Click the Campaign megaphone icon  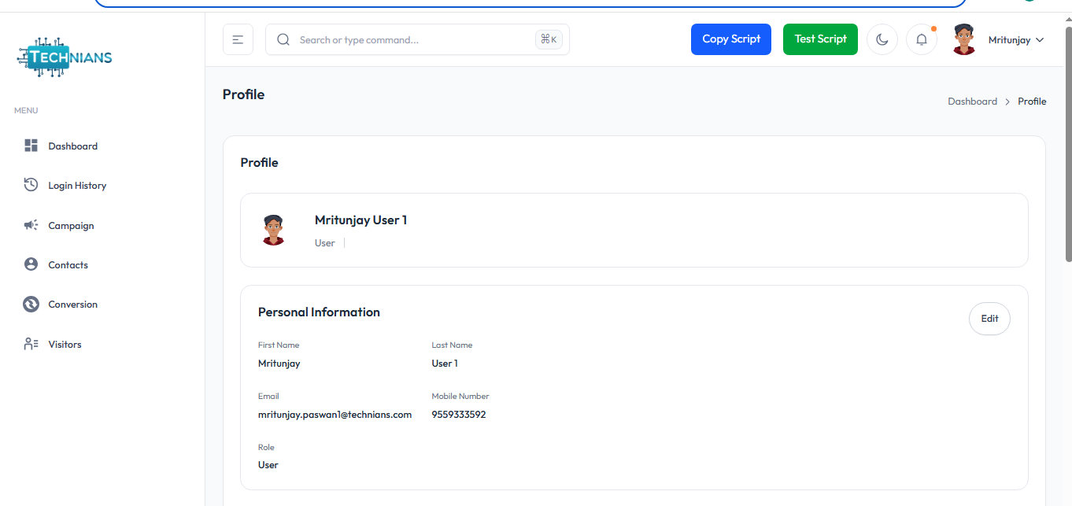(x=31, y=225)
